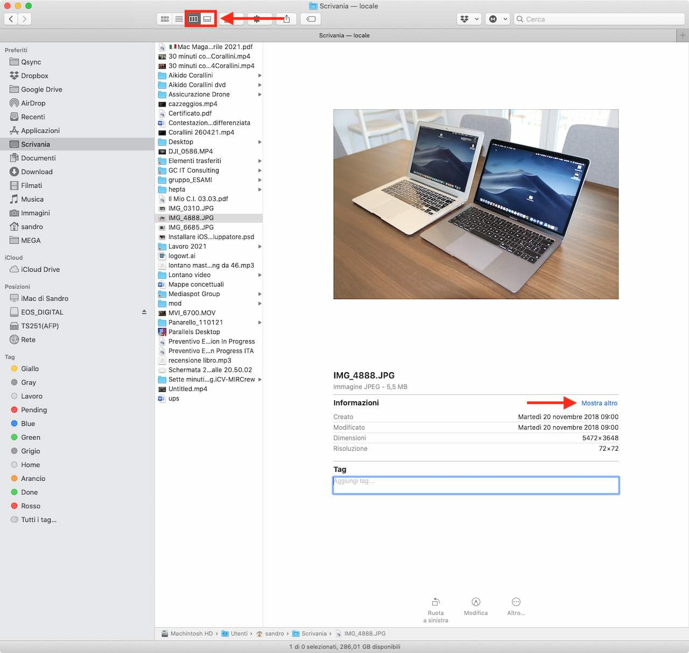Go back with the left chevron button
The image size is (689, 653).
[x=11, y=19]
